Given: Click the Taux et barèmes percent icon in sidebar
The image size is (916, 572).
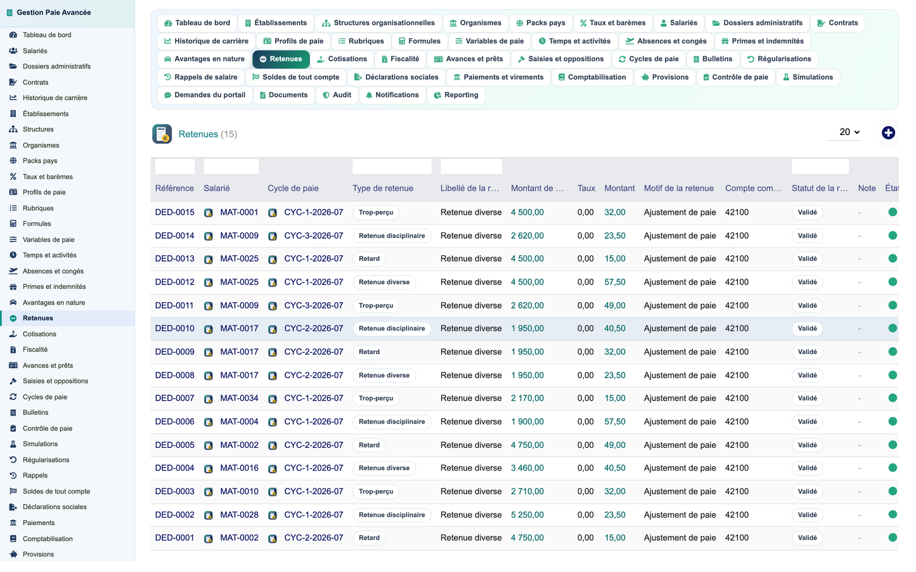Looking at the screenshot, I should click(13, 177).
